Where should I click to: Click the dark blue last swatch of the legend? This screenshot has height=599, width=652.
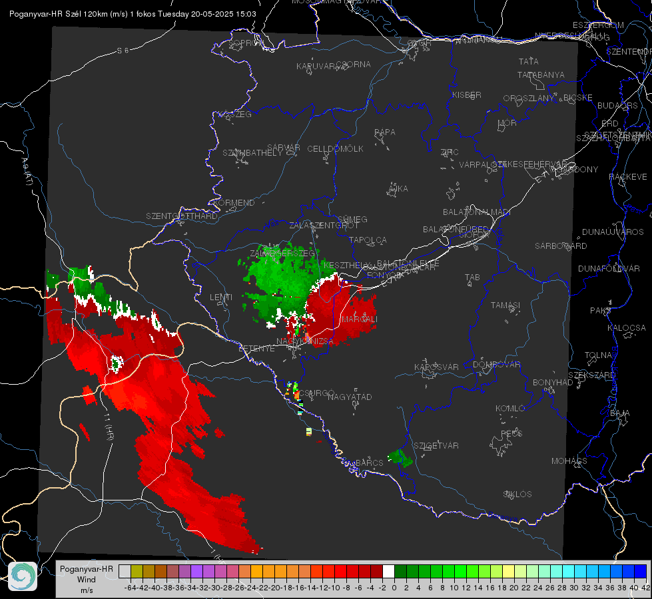pyautogui.click(x=641, y=571)
